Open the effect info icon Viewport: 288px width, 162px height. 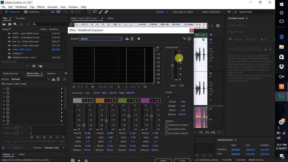click(x=189, y=39)
